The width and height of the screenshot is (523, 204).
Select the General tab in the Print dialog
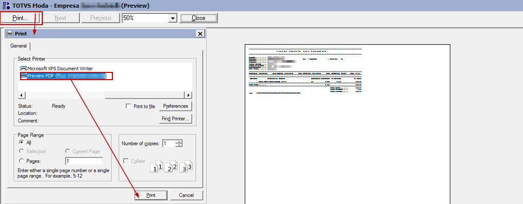point(19,46)
